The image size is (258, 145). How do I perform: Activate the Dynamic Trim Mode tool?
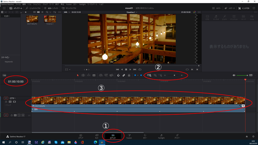[89, 75]
